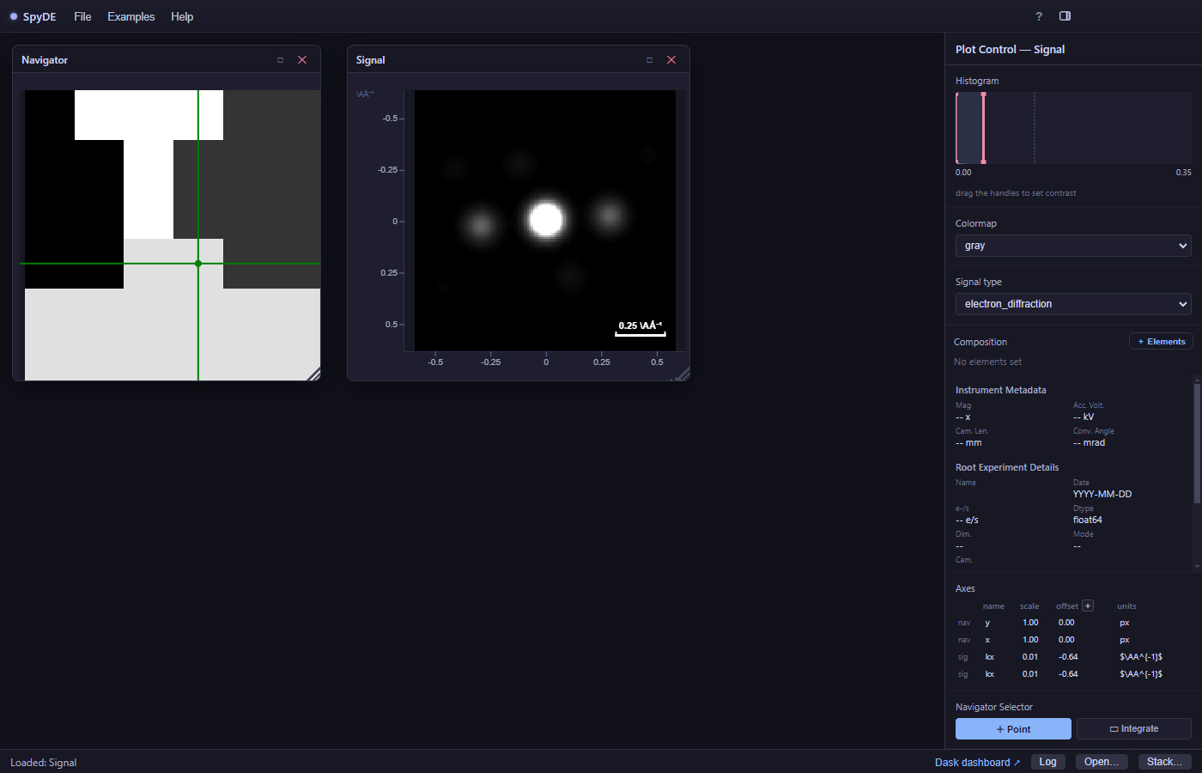Click the SpyDE logo
This screenshot has width=1202, height=773.
coord(33,16)
